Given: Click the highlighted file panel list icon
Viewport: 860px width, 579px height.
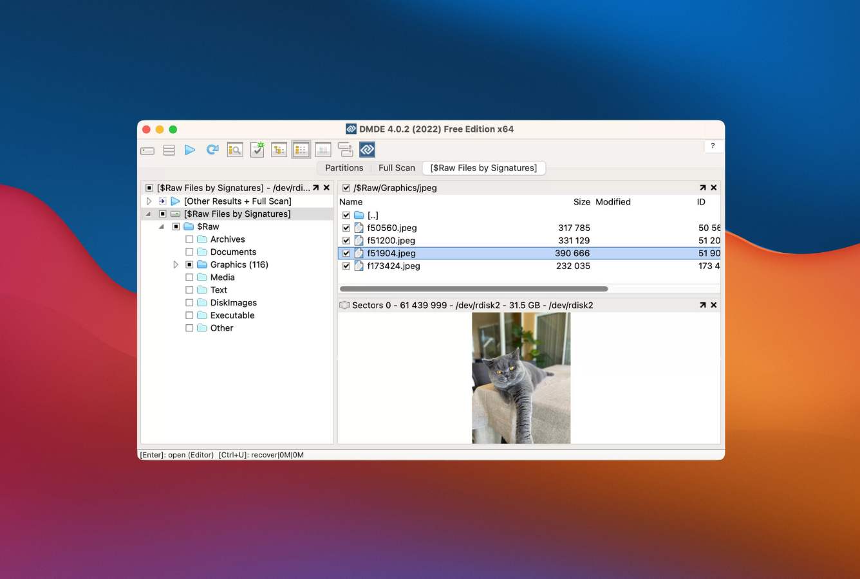Looking at the screenshot, I should click(301, 150).
